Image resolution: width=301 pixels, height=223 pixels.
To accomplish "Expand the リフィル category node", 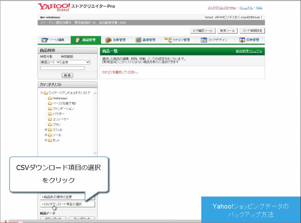I will [46, 130].
